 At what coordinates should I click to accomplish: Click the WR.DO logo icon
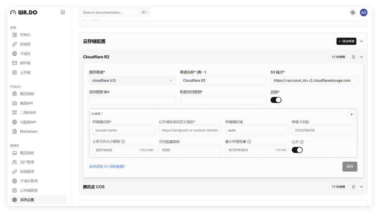point(13,13)
